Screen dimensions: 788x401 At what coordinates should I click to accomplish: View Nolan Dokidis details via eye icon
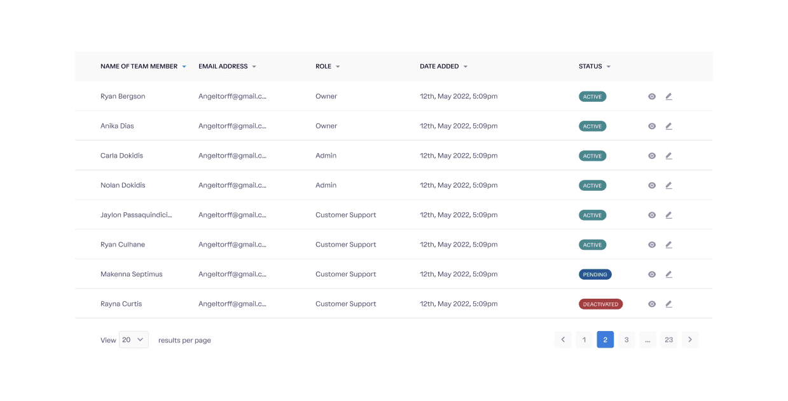coord(652,186)
